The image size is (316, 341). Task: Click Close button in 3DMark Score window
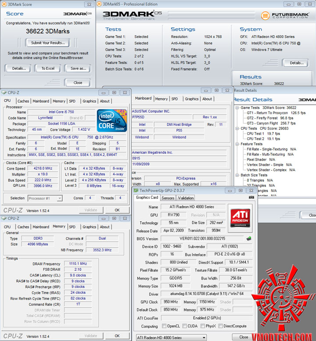[78, 83]
